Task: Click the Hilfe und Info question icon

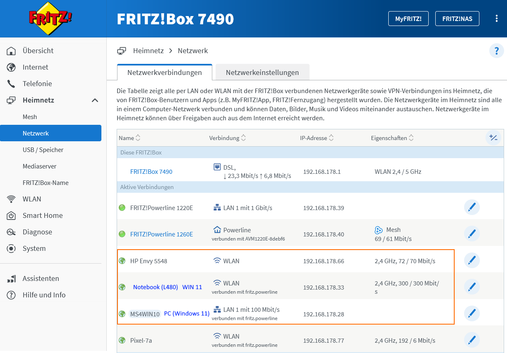Action: pyautogui.click(x=11, y=295)
